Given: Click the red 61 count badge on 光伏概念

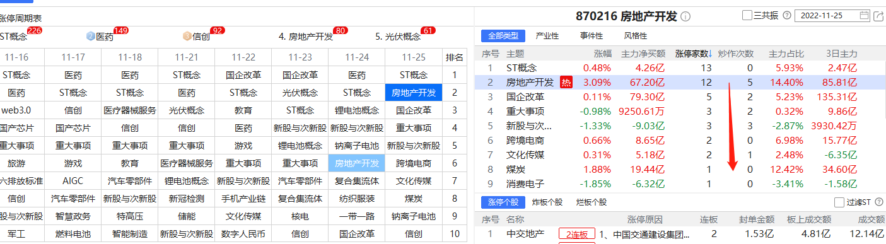Looking at the screenshot, I should (429, 30).
